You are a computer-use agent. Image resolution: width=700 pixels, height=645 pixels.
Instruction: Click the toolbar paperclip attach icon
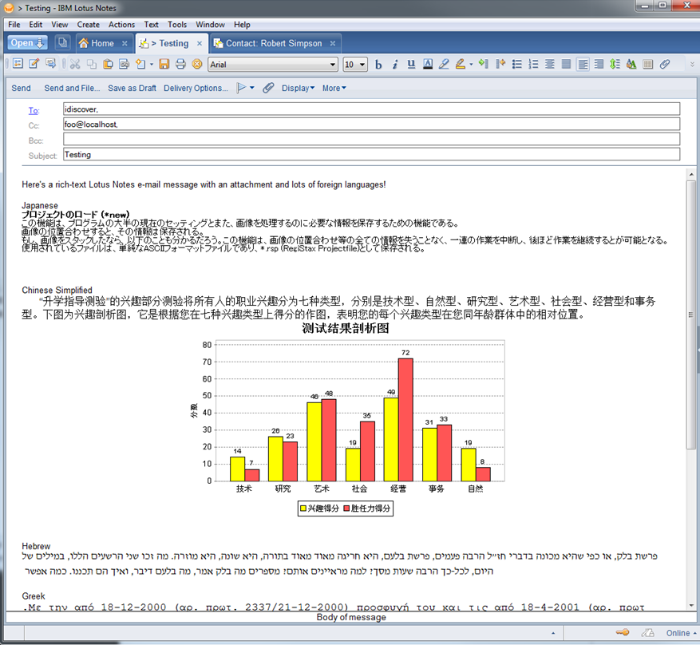click(x=665, y=65)
